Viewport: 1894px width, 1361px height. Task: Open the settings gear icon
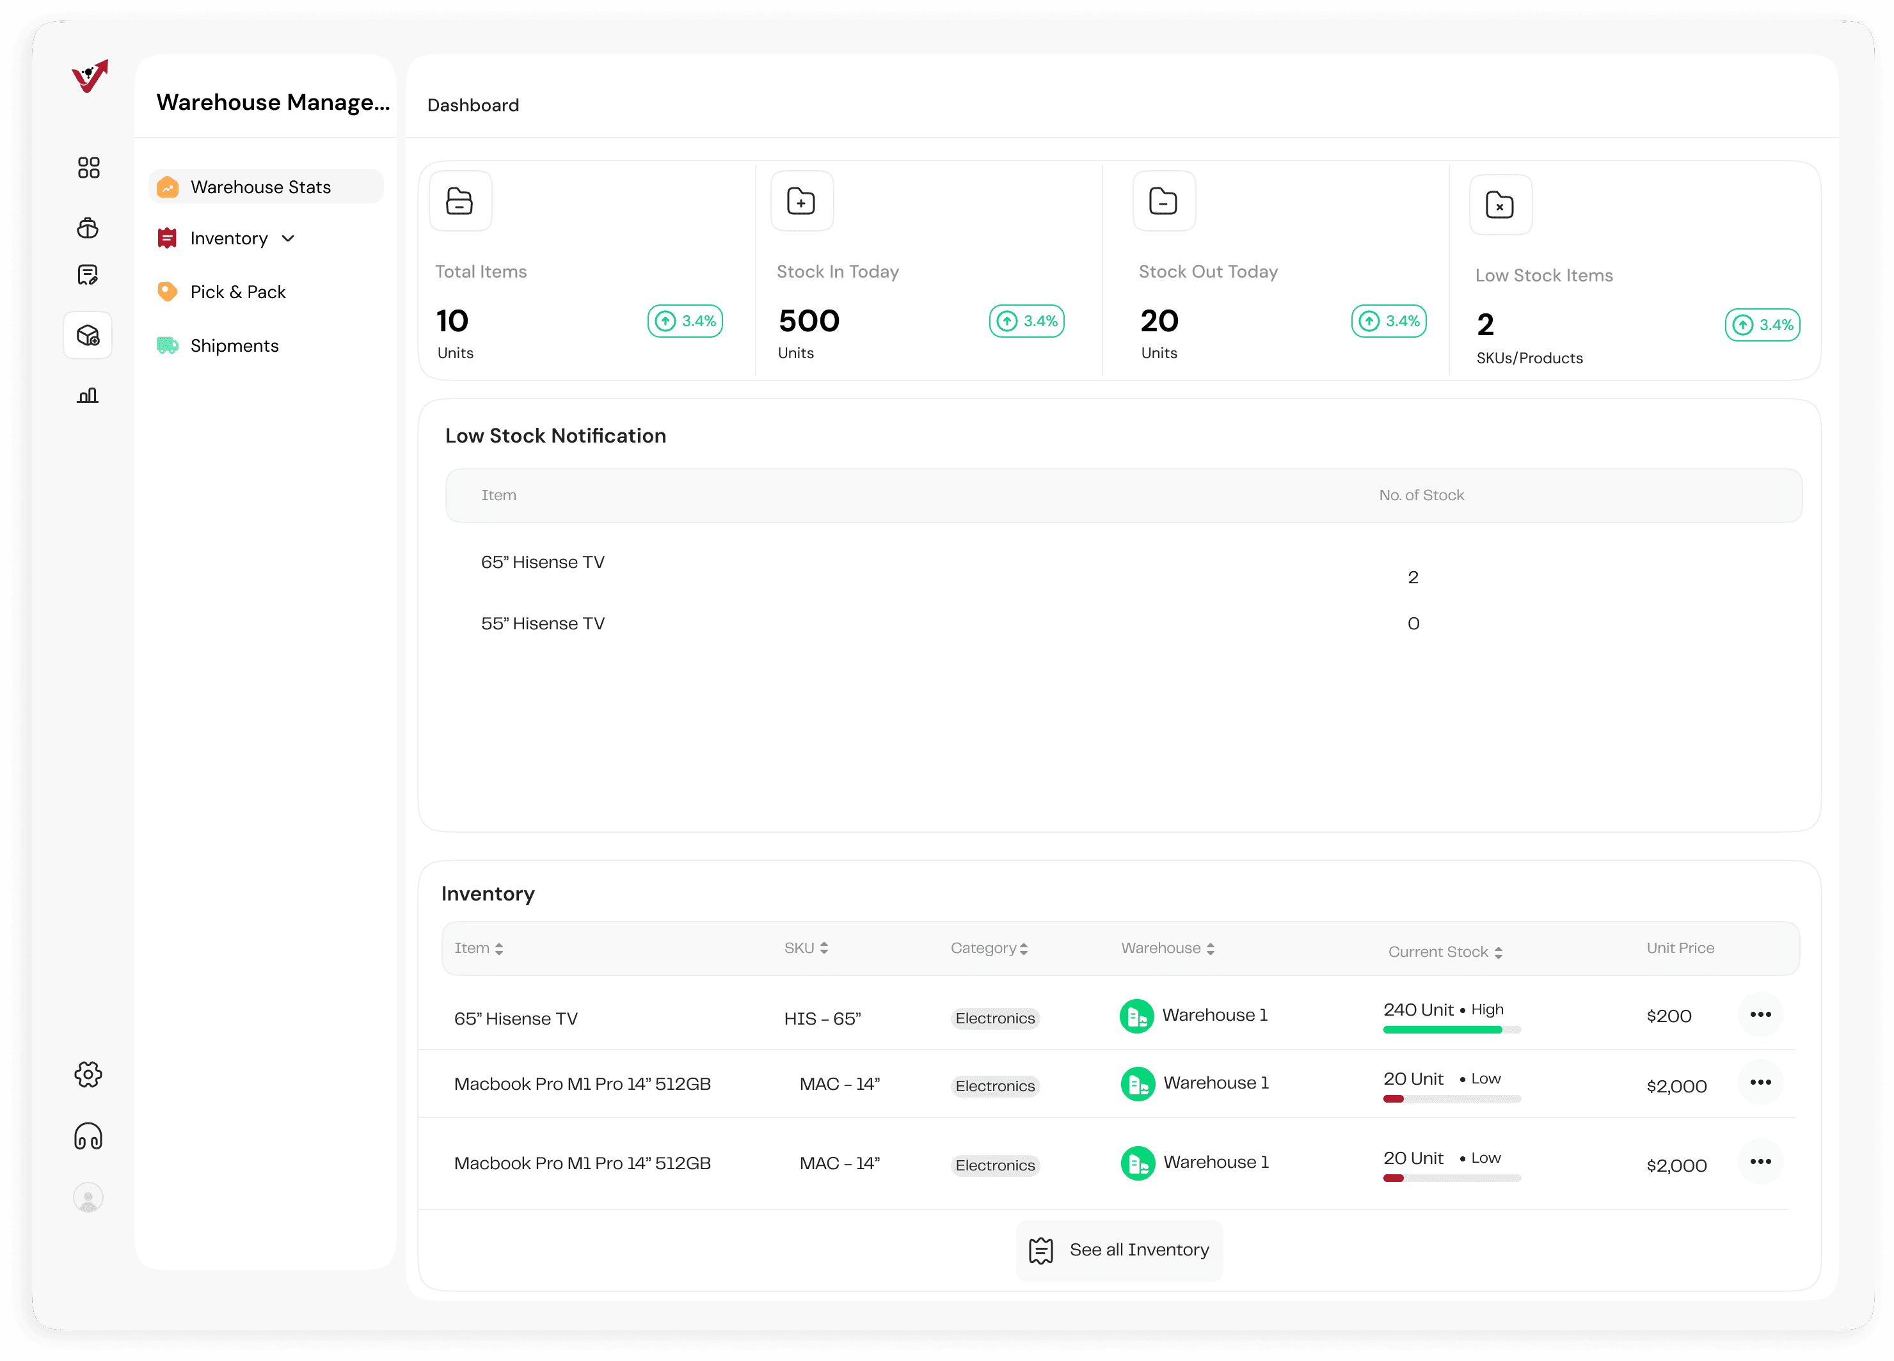click(x=88, y=1074)
